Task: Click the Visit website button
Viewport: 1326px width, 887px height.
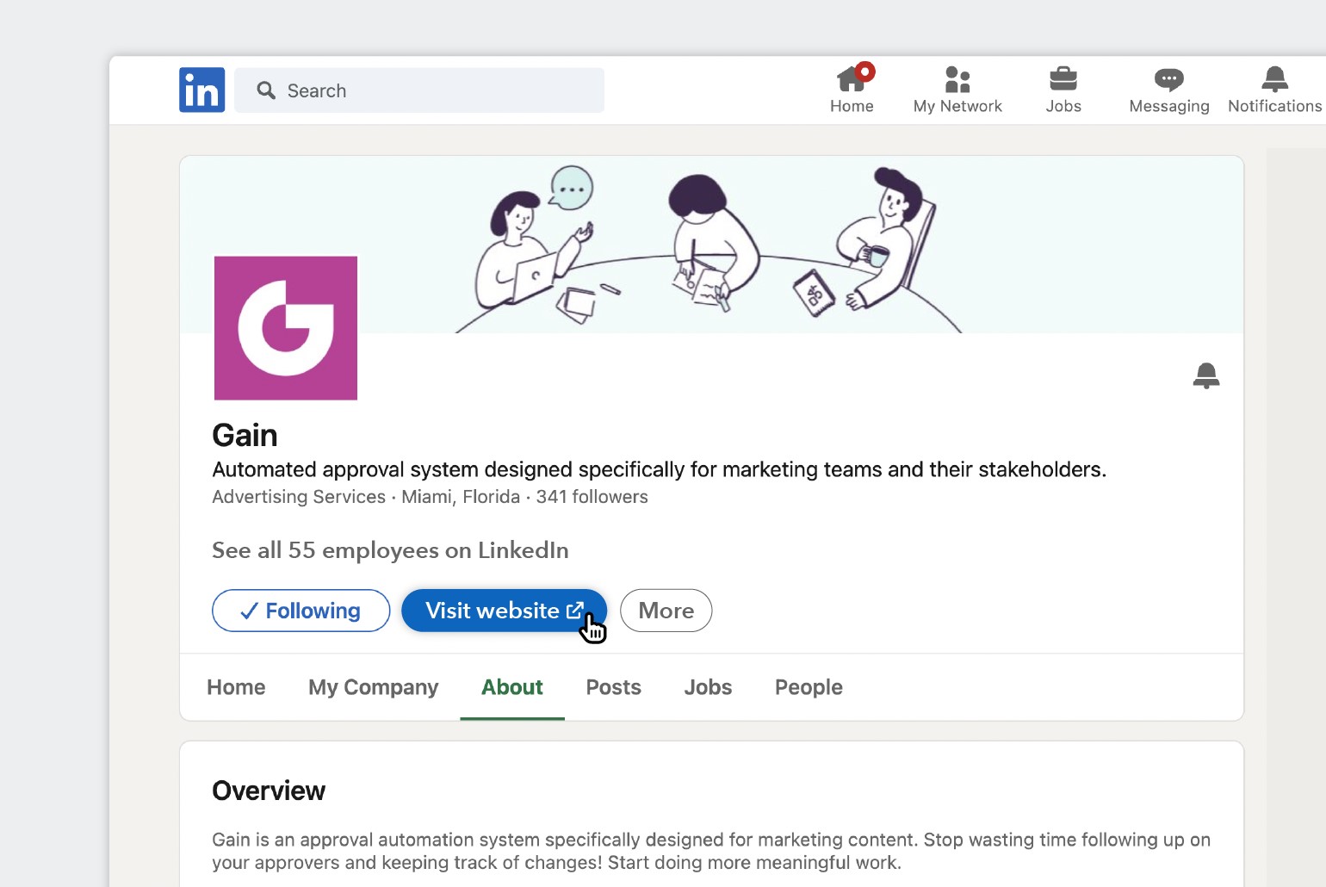Action: point(503,611)
